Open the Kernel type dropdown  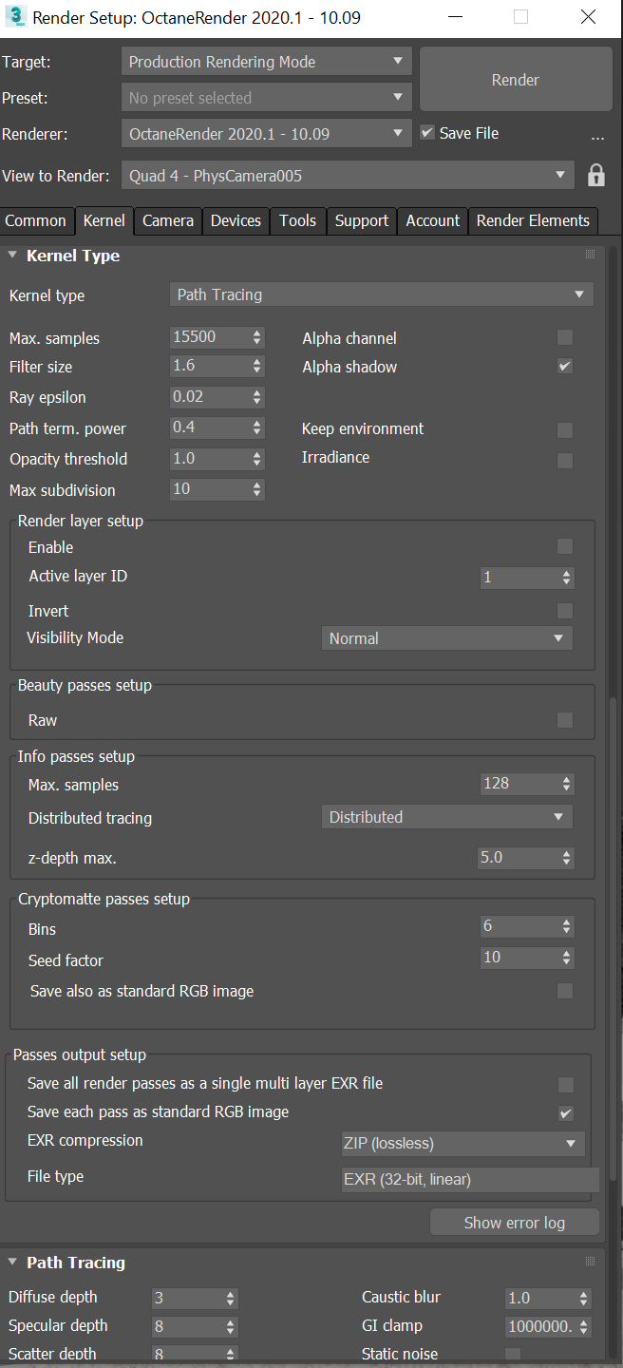tap(382, 294)
